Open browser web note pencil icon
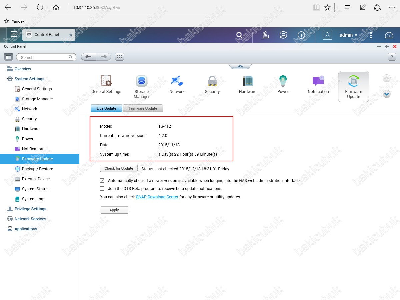This screenshot has height=300, width=400. (363, 7)
